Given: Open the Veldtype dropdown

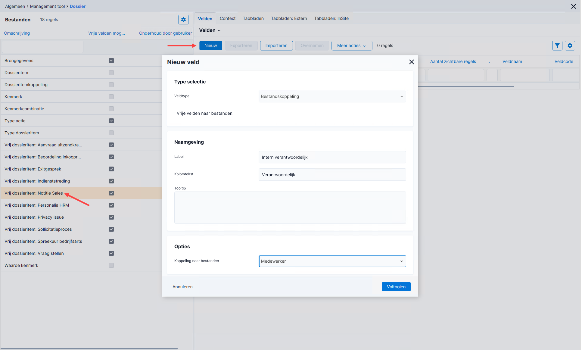Looking at the screenshot, I should point(332,96).
